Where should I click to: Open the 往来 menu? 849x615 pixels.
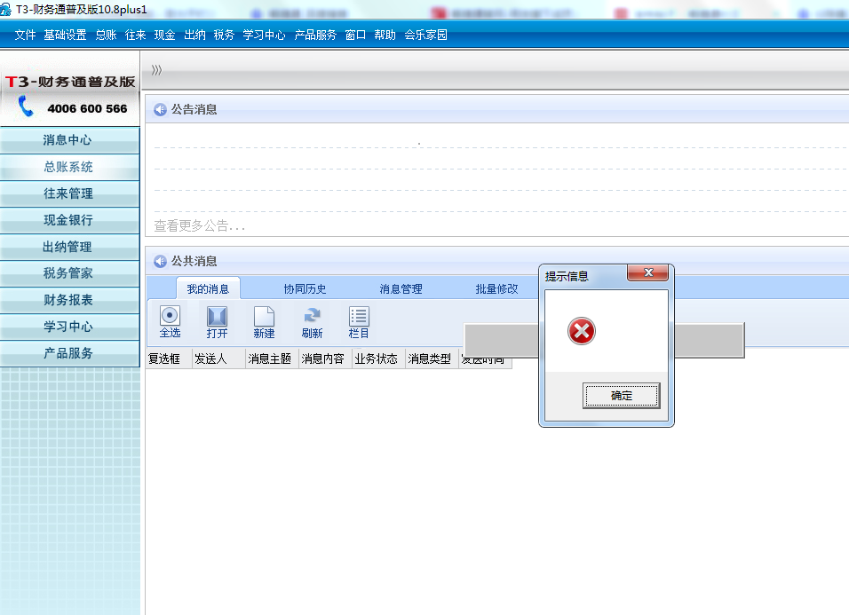tap(135, 35)
